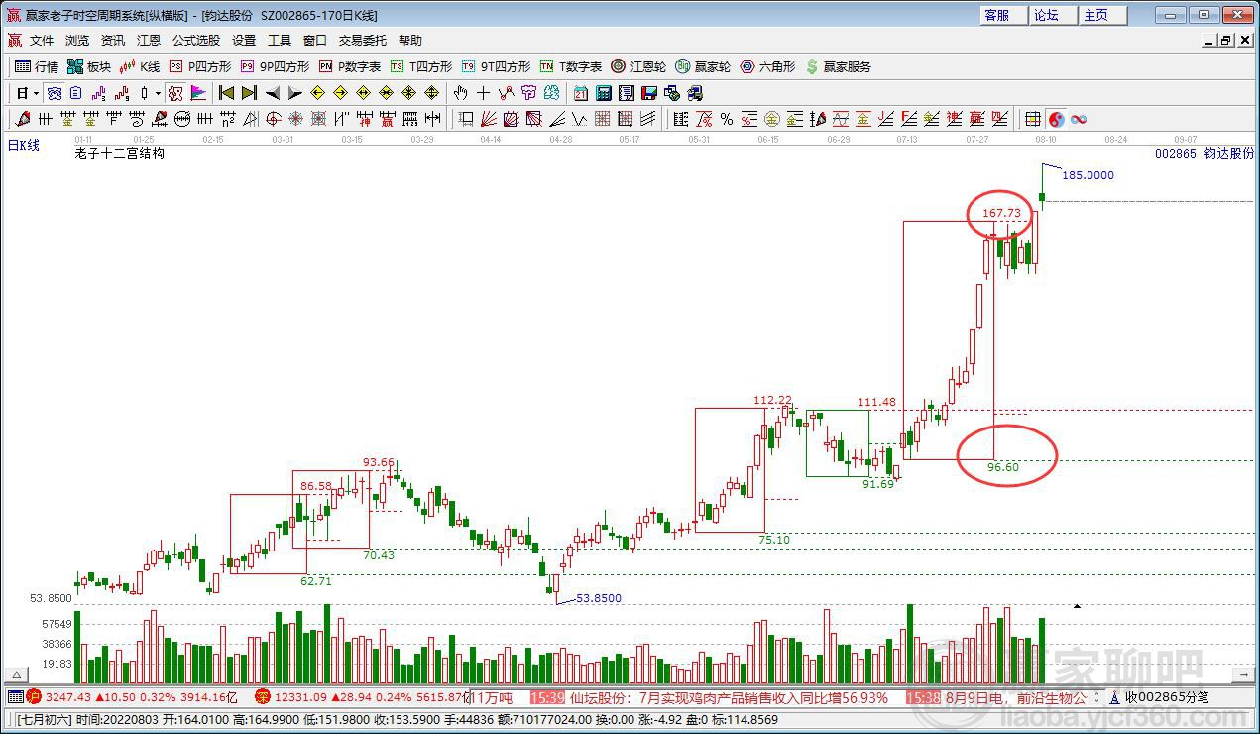Open the 资讯 menu
1260x734 pixels.
click(113, 40)
